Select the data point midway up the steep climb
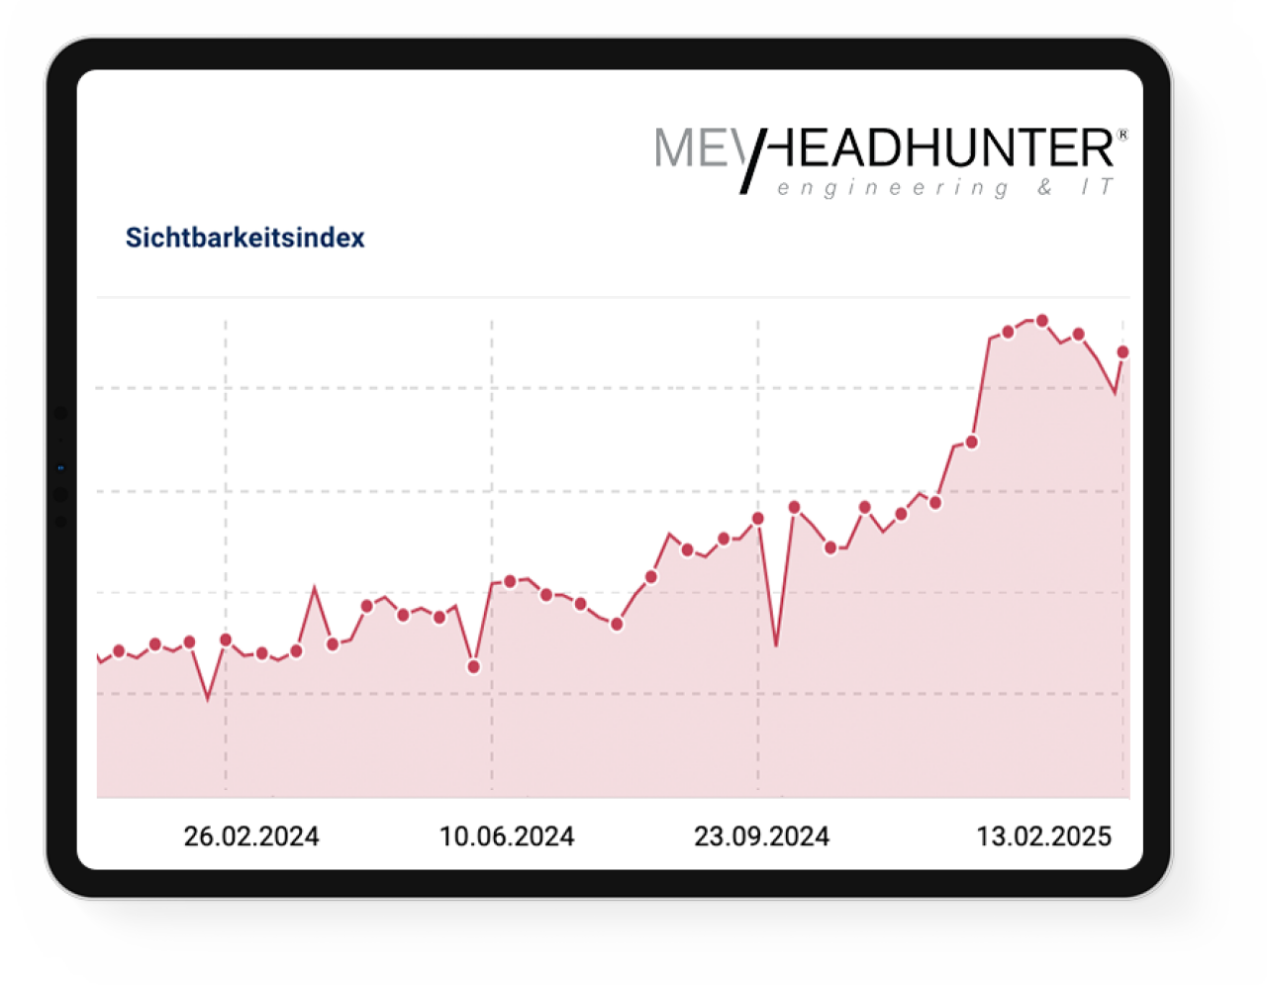 pos(972,442)
